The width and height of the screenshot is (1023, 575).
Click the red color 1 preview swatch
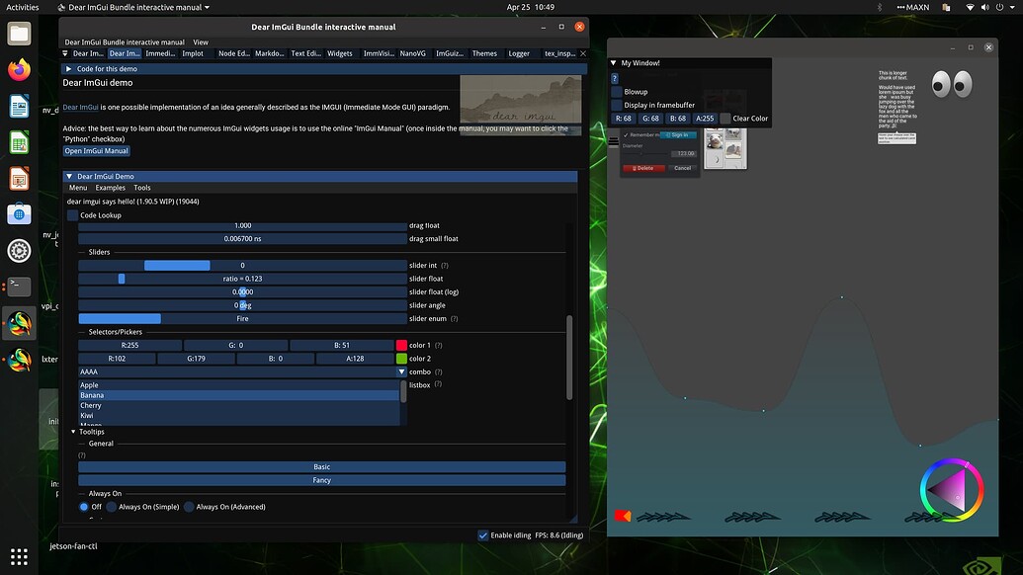(401, 345)
